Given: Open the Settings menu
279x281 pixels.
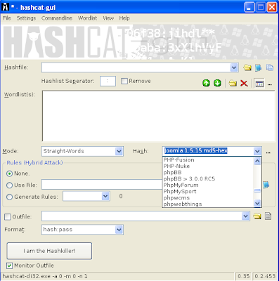Looking at the screenshot, I should pyautogui.click(x=26, y=18).
